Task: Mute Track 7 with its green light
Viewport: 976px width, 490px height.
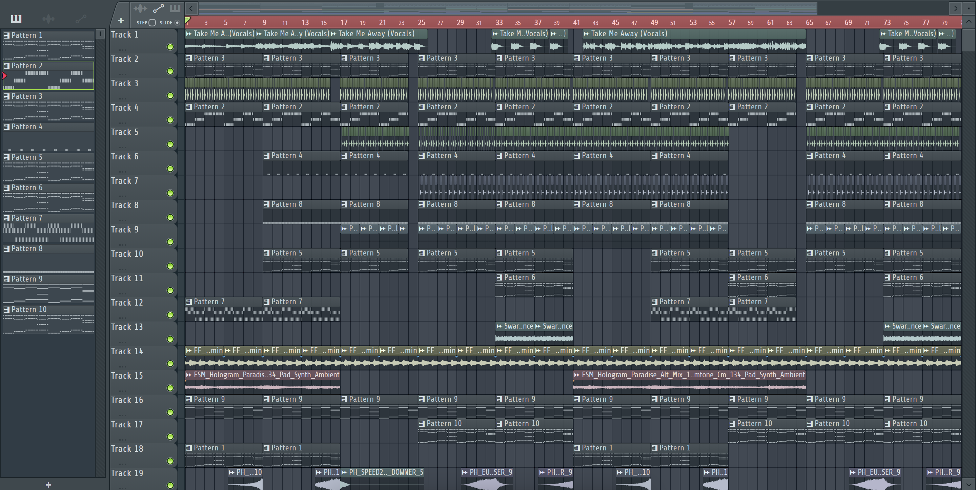Action: [170, 193]
